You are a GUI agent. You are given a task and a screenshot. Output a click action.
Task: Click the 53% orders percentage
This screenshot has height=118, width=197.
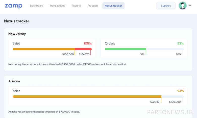(180, 43)
